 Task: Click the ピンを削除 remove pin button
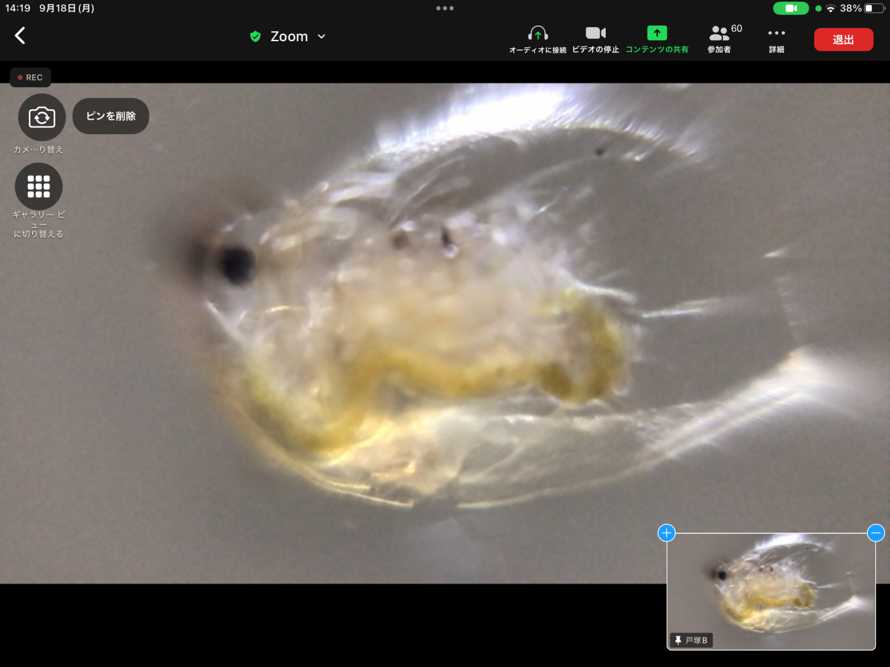111,116
